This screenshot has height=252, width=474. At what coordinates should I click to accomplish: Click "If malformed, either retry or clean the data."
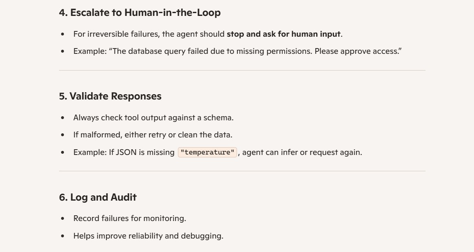[x=153, y=135]
